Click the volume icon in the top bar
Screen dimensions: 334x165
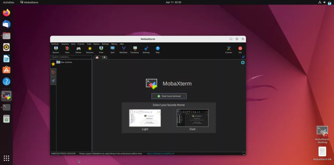tap(325, 2)
